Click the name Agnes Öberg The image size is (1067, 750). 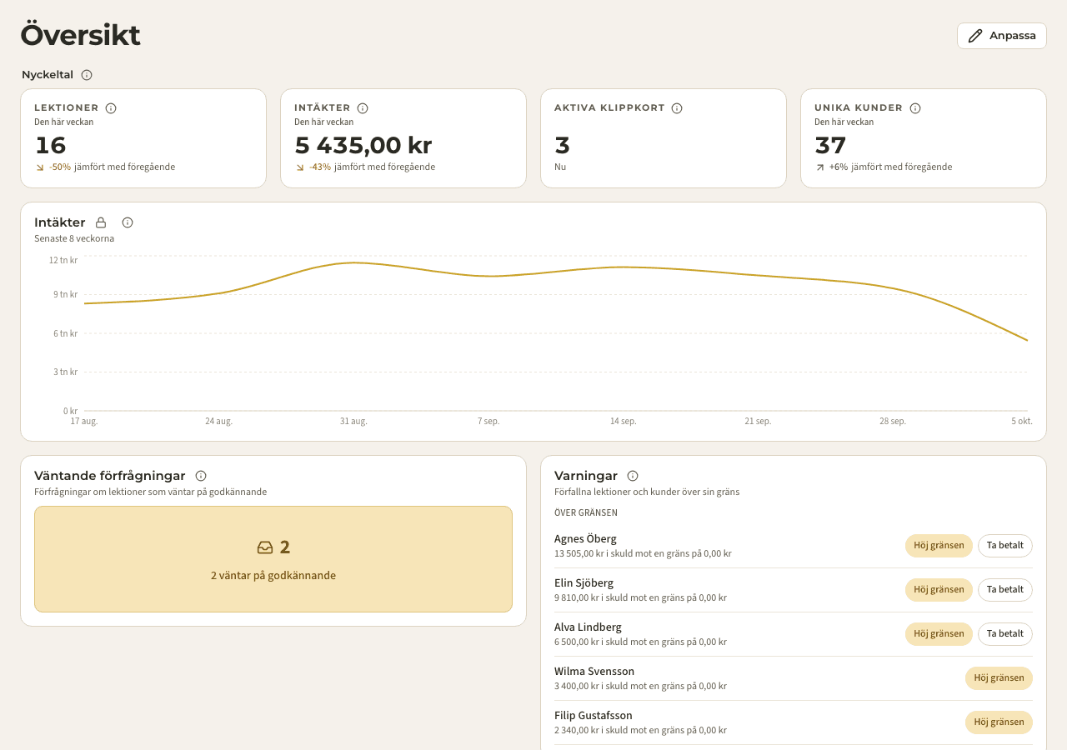click(x=585, y=538)
